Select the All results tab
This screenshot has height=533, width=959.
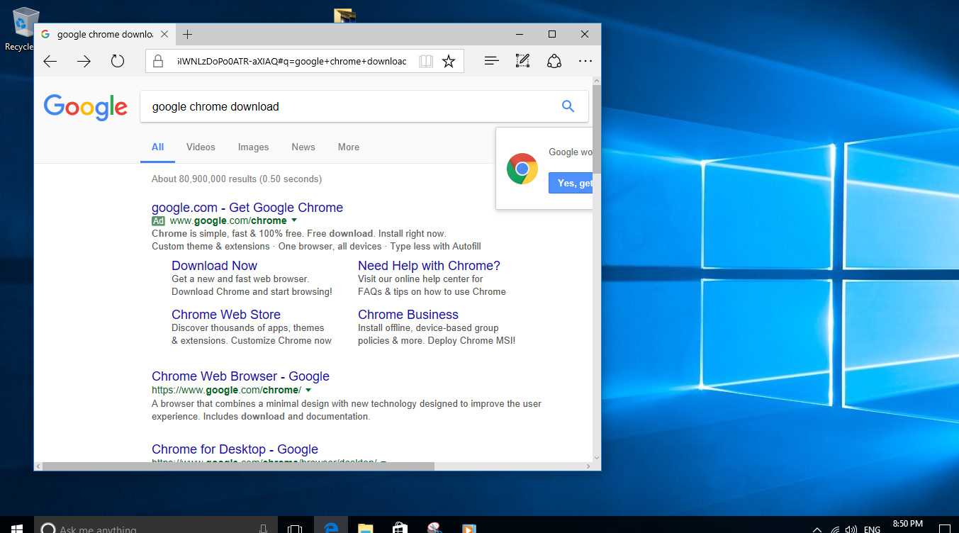[157, 147]
